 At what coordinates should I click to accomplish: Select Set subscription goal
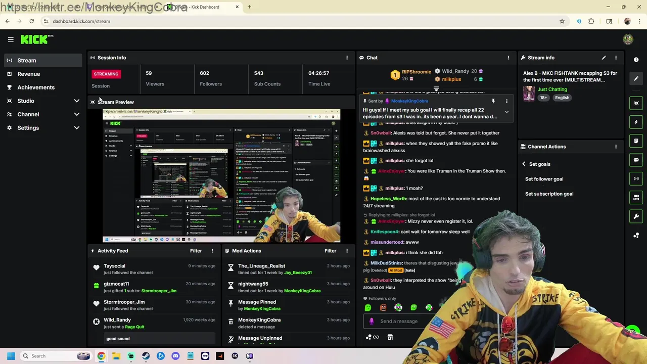549,194
